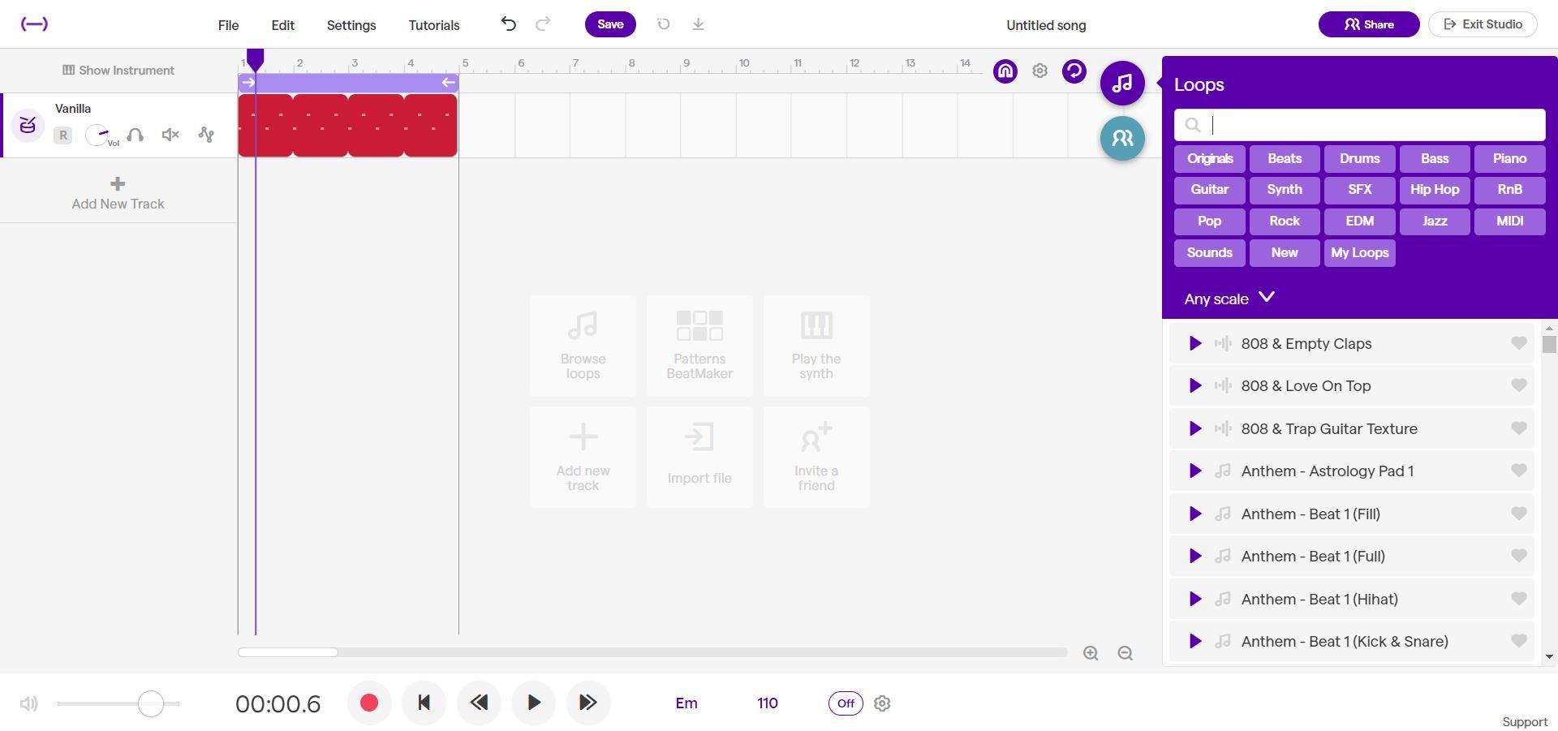Change the 110 tempo value
This screenshot has width=1558, height=731.
(768, 703)
